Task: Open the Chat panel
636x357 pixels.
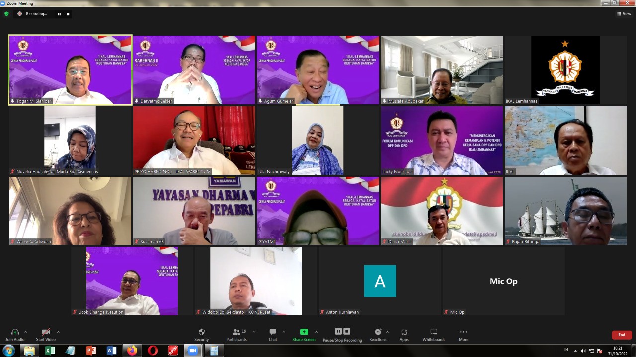Action: tap(273, 334)
